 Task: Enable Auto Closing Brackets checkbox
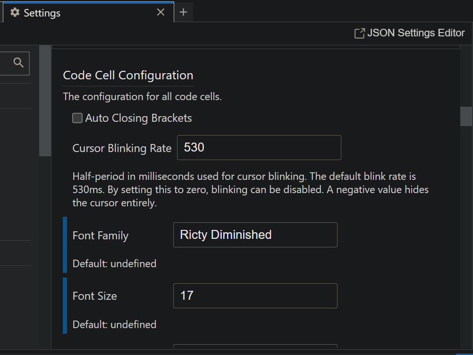(77, 118)
